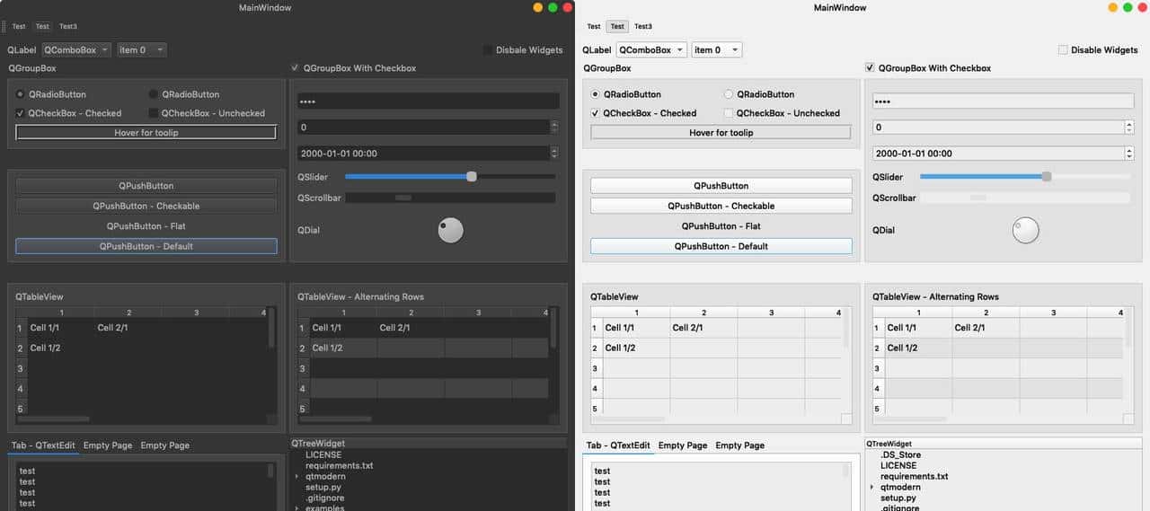The height and width of the screenshot is (511, 1150).
Task: Click date-time down arrow in dark window
Action: (553, 157)
